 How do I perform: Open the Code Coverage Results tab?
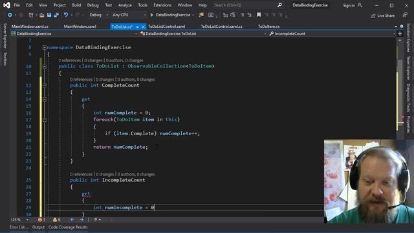[x=68, y=227]
